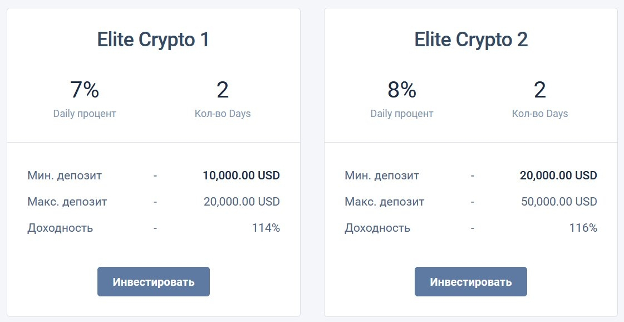The width and height of the screenshot is (624, 322).
Task: Click the days count "2" in Elite Crypto 1
Action: (x=223, y=90)
